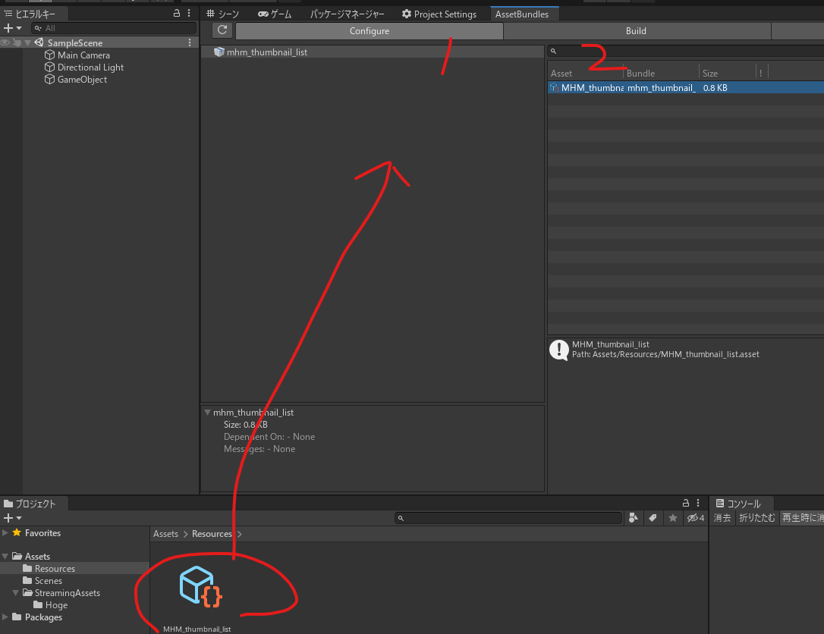Switch to the Build tab
This screenshot has width=824, height=634.
click(636, 31)
